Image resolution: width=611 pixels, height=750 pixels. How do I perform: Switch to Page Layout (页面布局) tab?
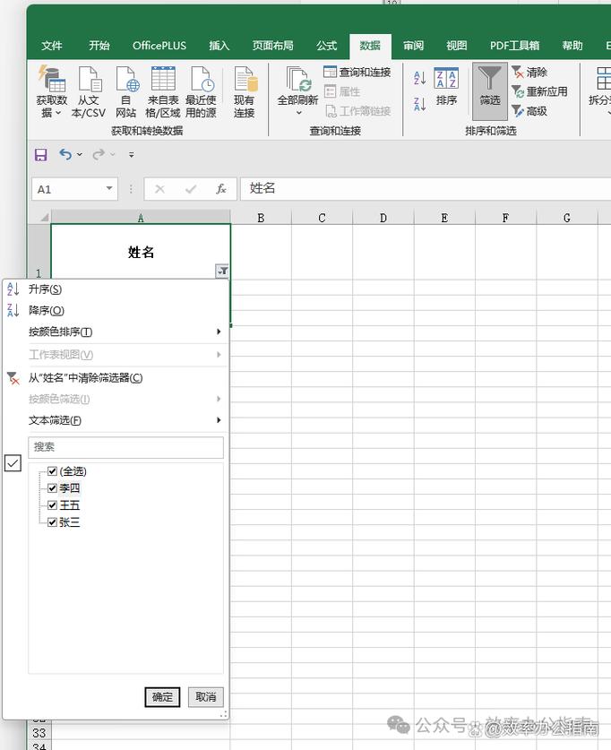tap(273, 46)
